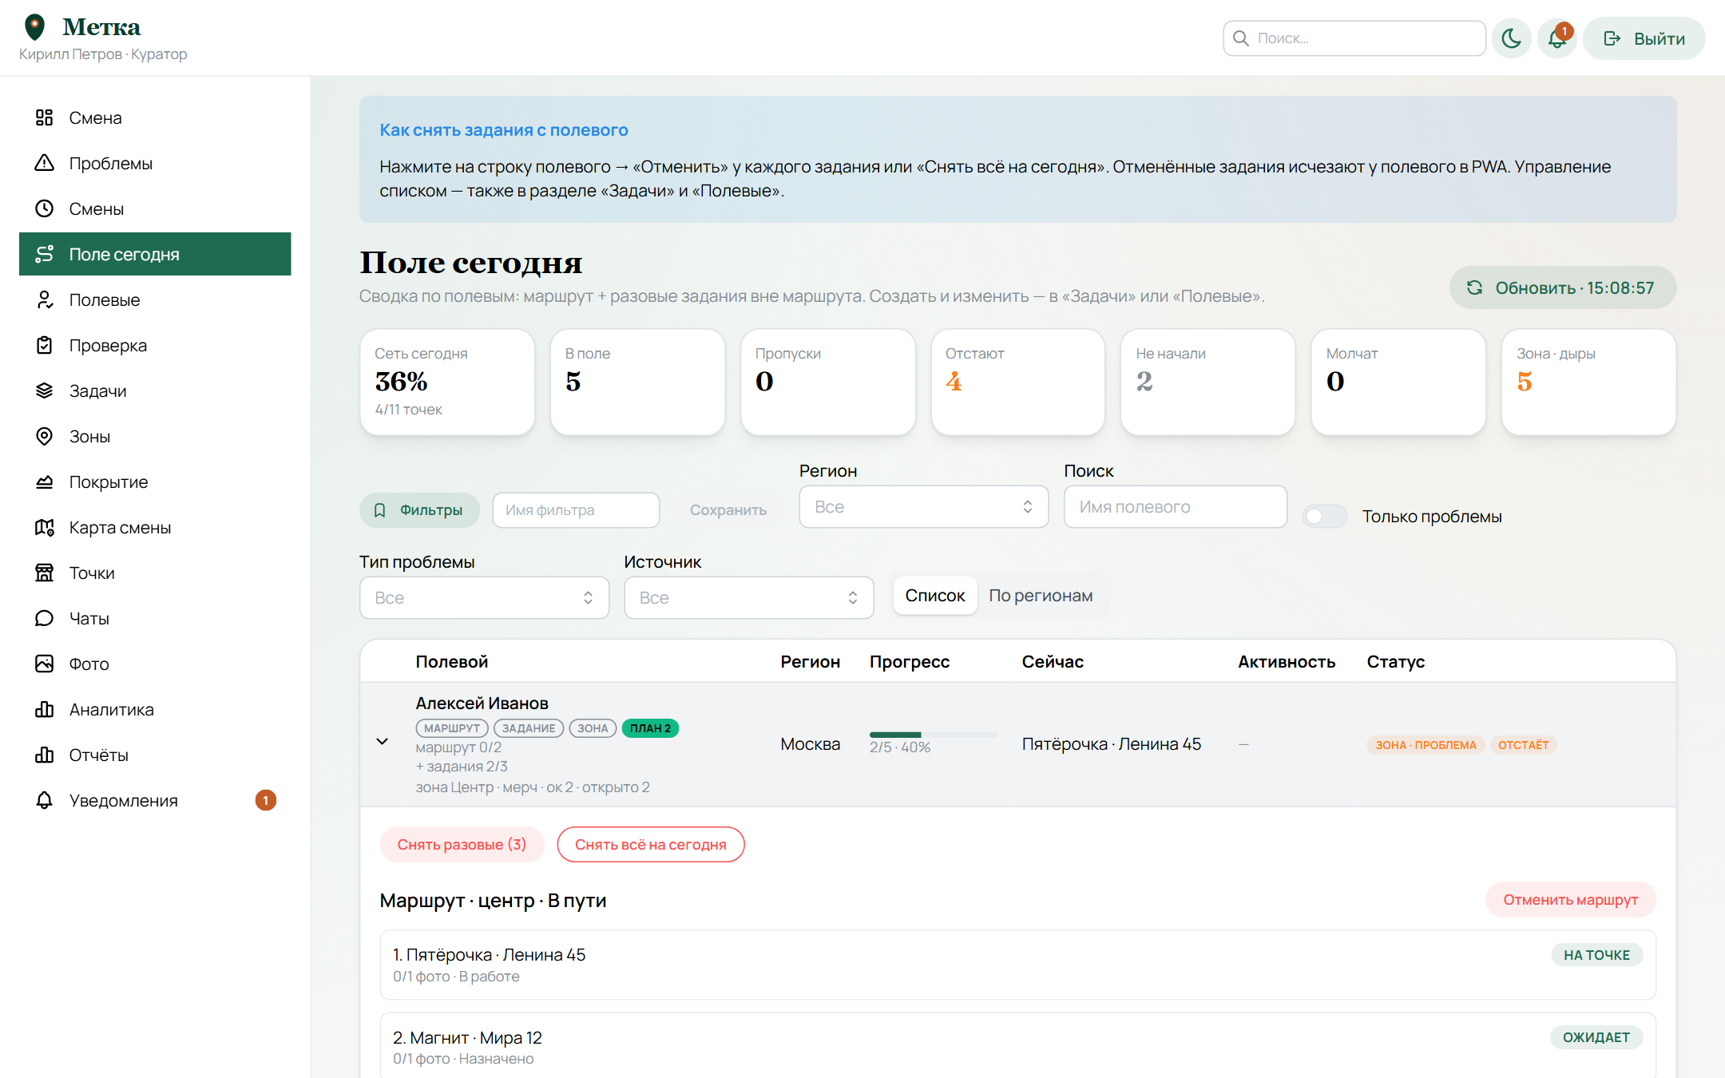
Task: Click the 2/5 · 40% progress bar
Action: coord(933,735)
